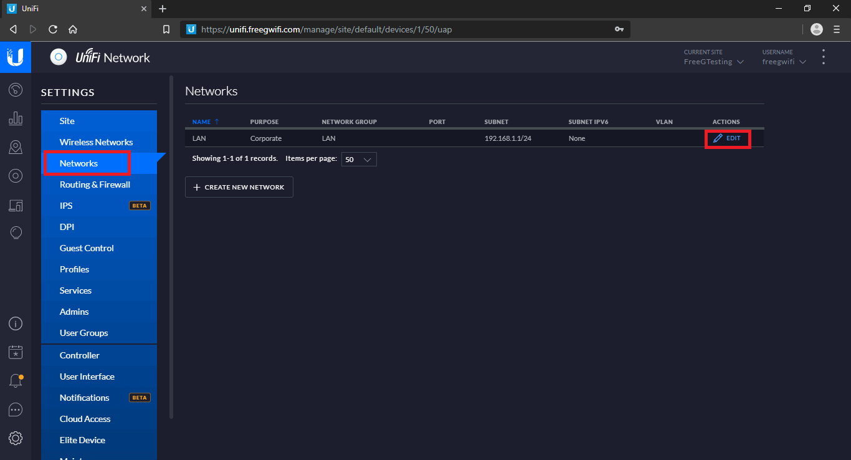Click the Purpose column header
This screenshot has height=460, width=851.
[264, 122]
